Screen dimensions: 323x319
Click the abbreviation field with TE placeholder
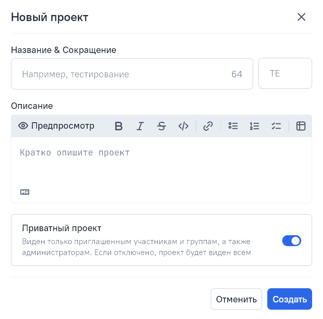[x=285, y=74]
